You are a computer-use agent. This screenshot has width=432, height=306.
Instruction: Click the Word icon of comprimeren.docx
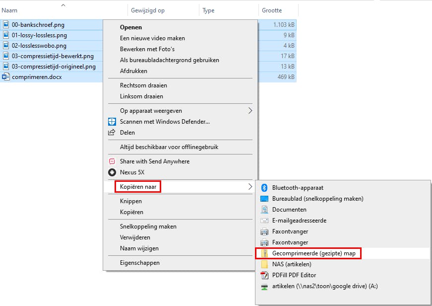[x=6, y=77]
